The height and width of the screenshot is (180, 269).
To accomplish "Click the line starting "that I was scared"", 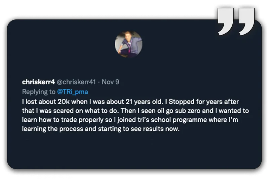I will coord(135,110).
